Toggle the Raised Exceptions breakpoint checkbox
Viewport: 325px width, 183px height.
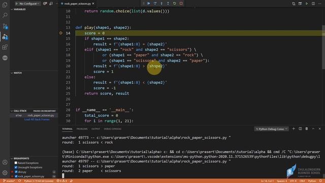point(16,163)
